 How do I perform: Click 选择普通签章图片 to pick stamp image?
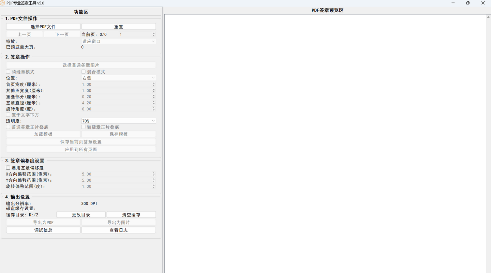[x=80, y=65]
